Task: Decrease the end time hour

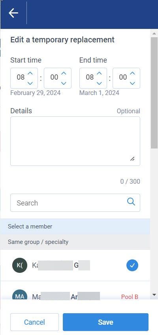Action: [x=99, y=83]
